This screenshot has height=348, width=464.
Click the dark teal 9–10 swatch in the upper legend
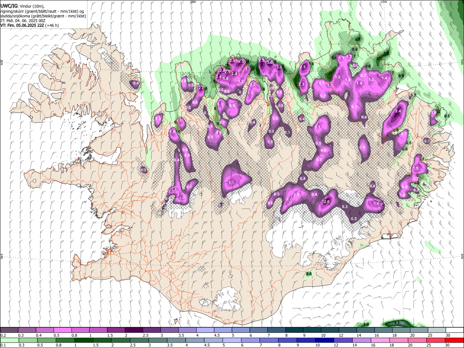(312, 330)
